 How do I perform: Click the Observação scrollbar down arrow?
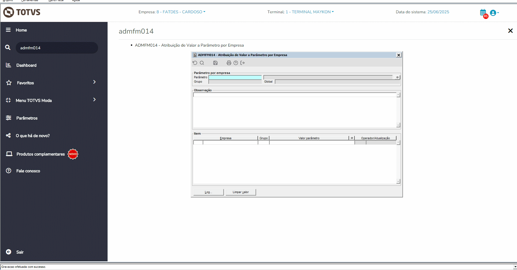pos(398,125)
